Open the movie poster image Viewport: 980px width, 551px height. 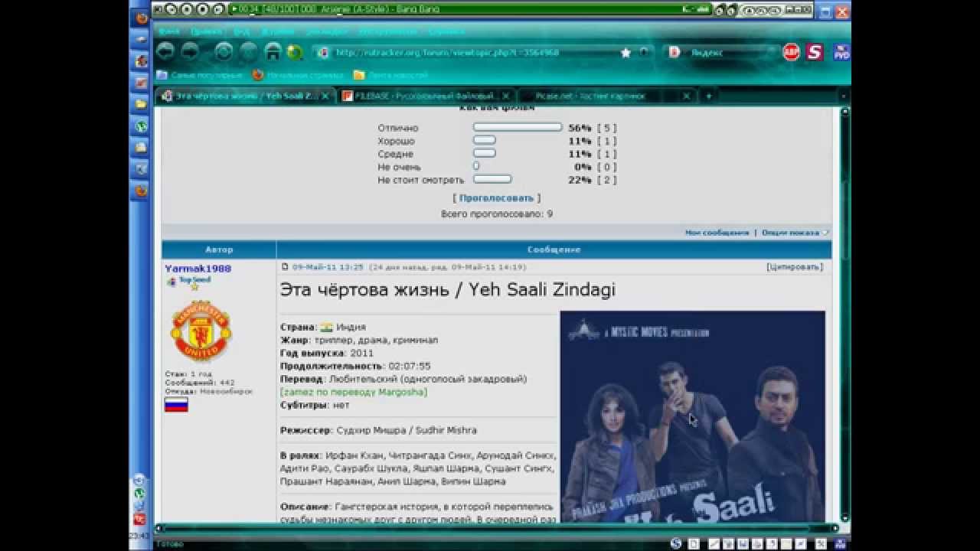point(693,416)
